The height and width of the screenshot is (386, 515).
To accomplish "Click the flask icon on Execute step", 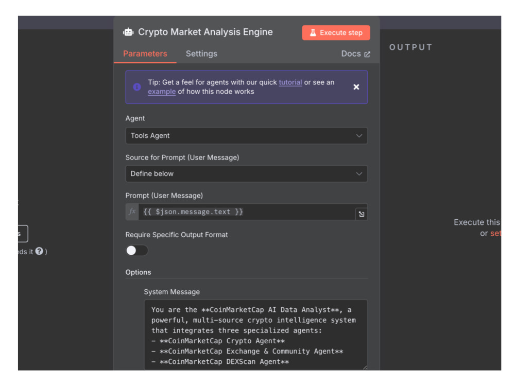I will pos(313,33).
